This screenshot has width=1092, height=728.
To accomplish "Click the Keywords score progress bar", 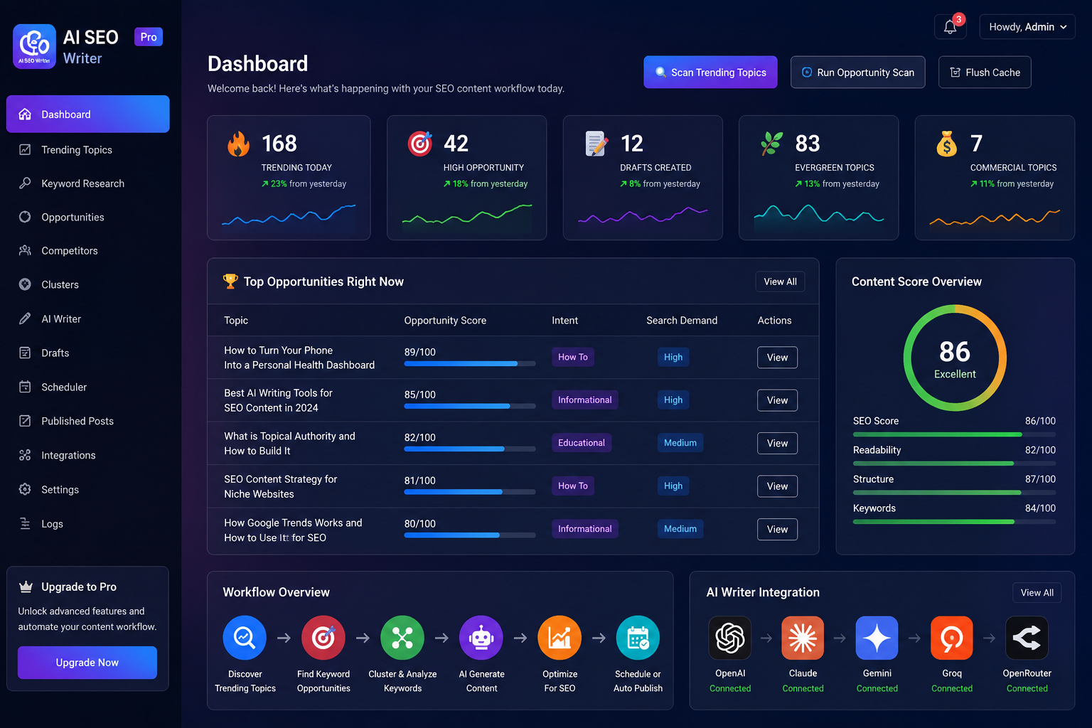I will [954, 522].
